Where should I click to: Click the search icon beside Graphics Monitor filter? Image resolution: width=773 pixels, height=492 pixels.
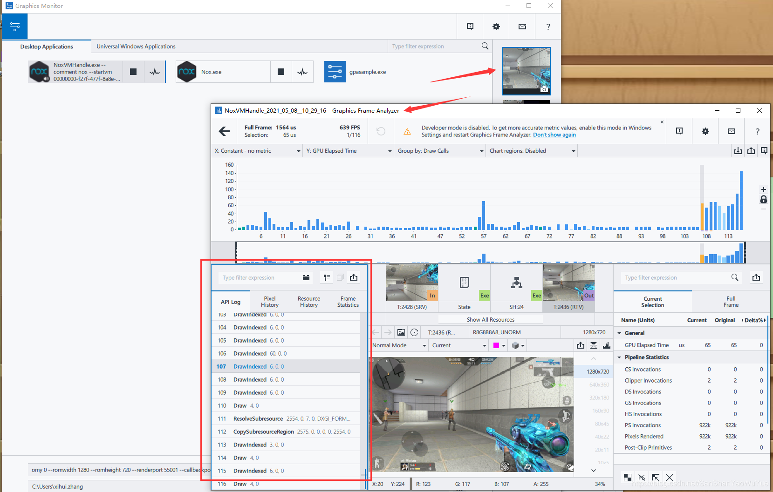tap(485, 46)
